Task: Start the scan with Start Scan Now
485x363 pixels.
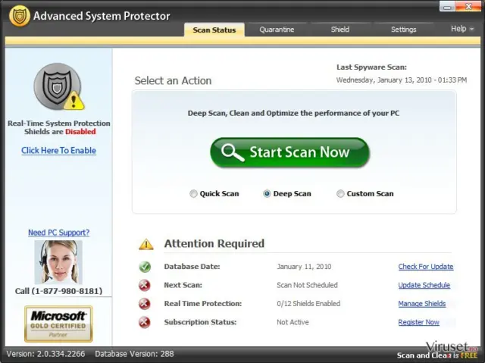Action: [x=289, y=152]
